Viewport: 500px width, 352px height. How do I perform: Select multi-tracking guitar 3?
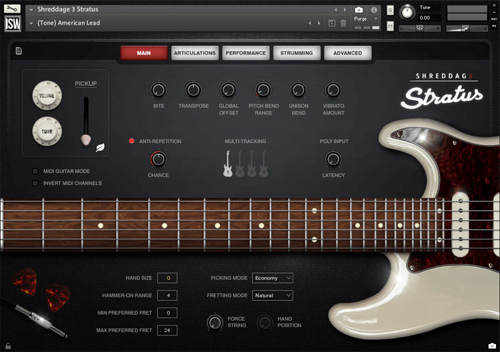pos(251,164)
